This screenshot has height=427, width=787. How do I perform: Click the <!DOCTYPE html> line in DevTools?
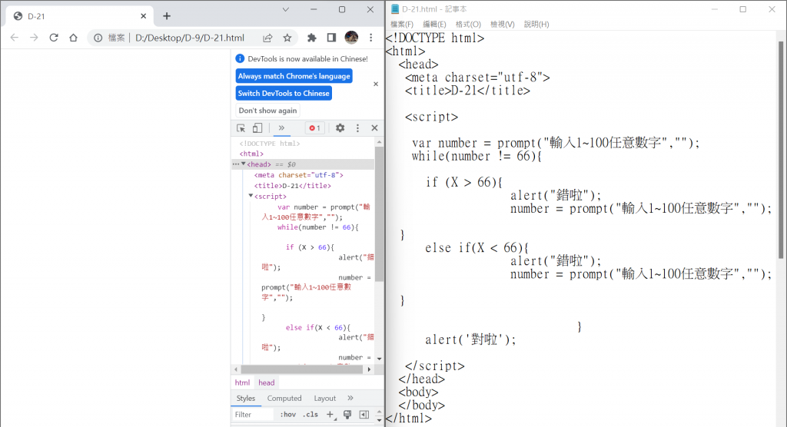(x=270, y=144)
